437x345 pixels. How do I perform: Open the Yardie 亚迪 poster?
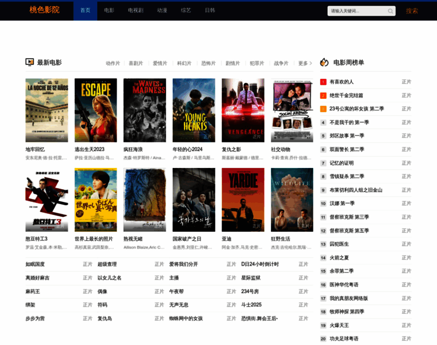pos(243,200)
